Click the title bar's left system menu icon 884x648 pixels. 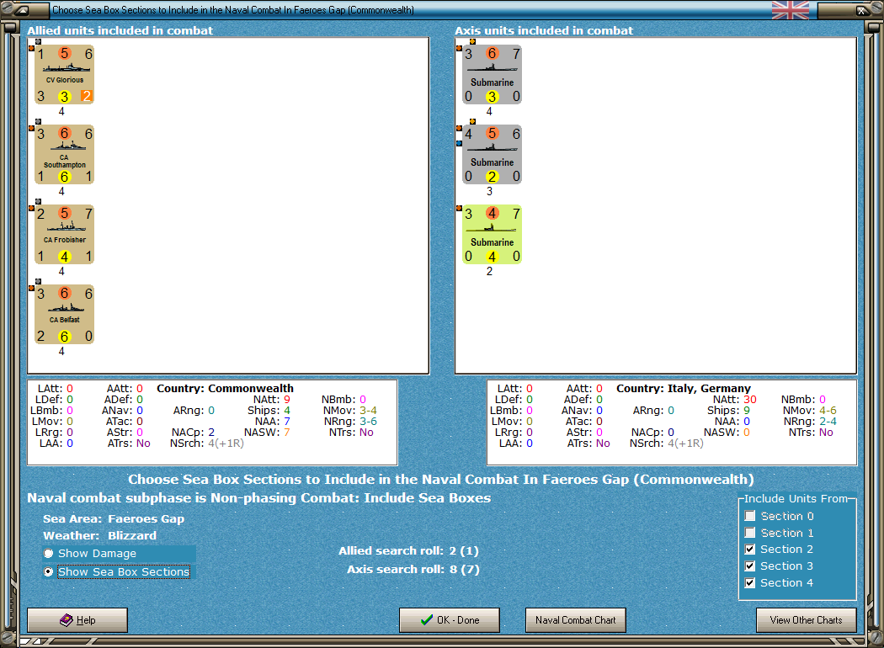23,9
